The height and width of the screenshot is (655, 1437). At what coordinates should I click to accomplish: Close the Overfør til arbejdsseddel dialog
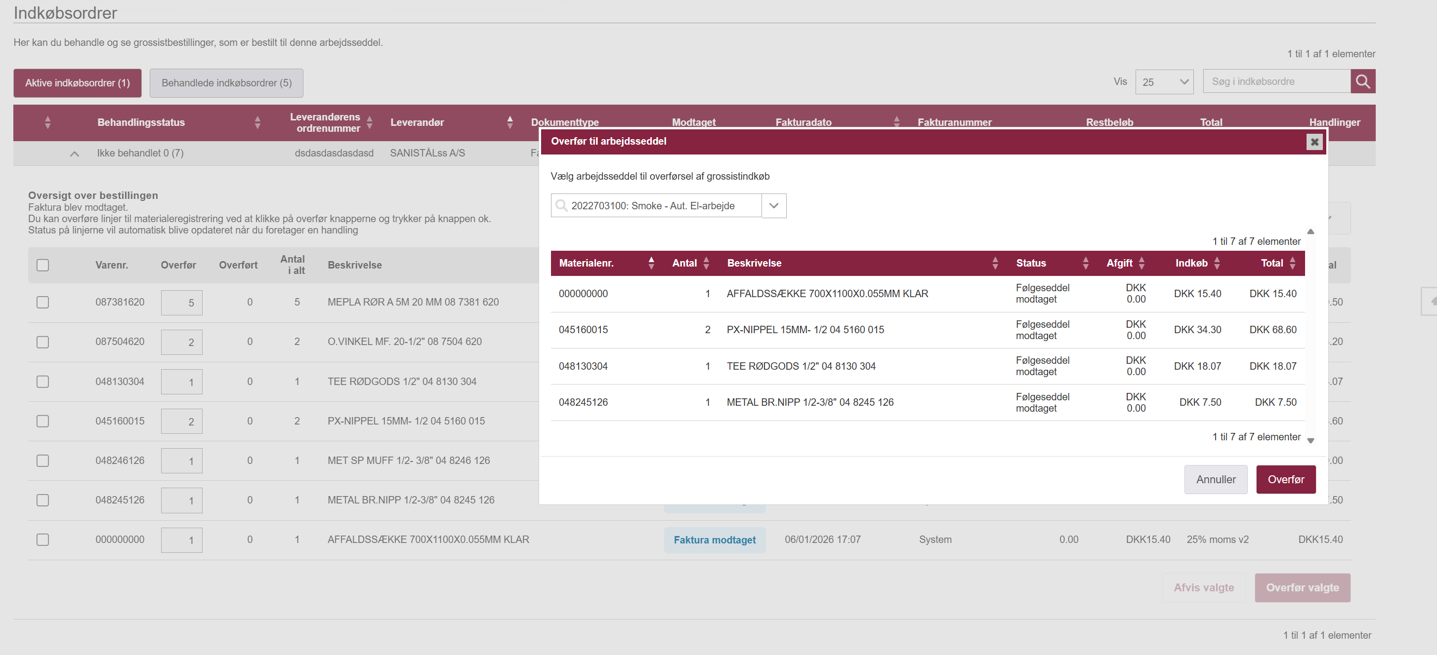[x=1314, y=142]
